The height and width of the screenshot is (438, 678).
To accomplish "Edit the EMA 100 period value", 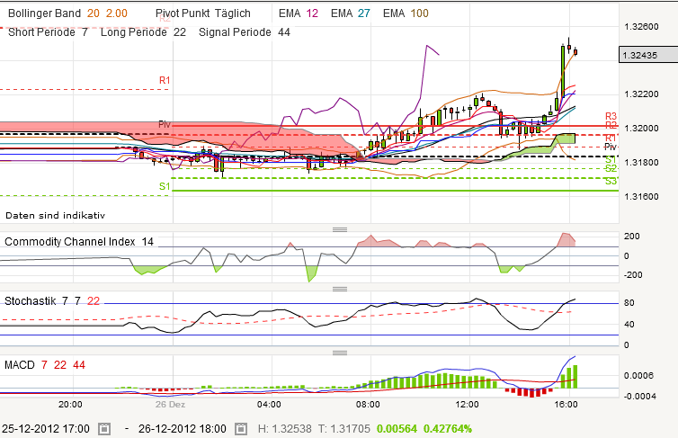I will pyautogui.click(x=419, y=13).
